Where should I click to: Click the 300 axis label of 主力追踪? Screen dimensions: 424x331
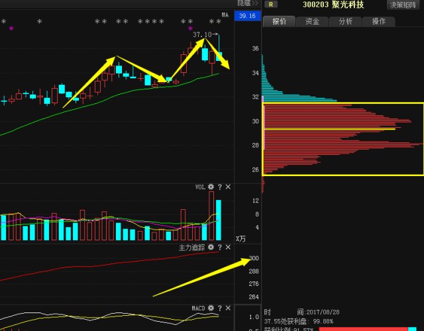point(254,258)
